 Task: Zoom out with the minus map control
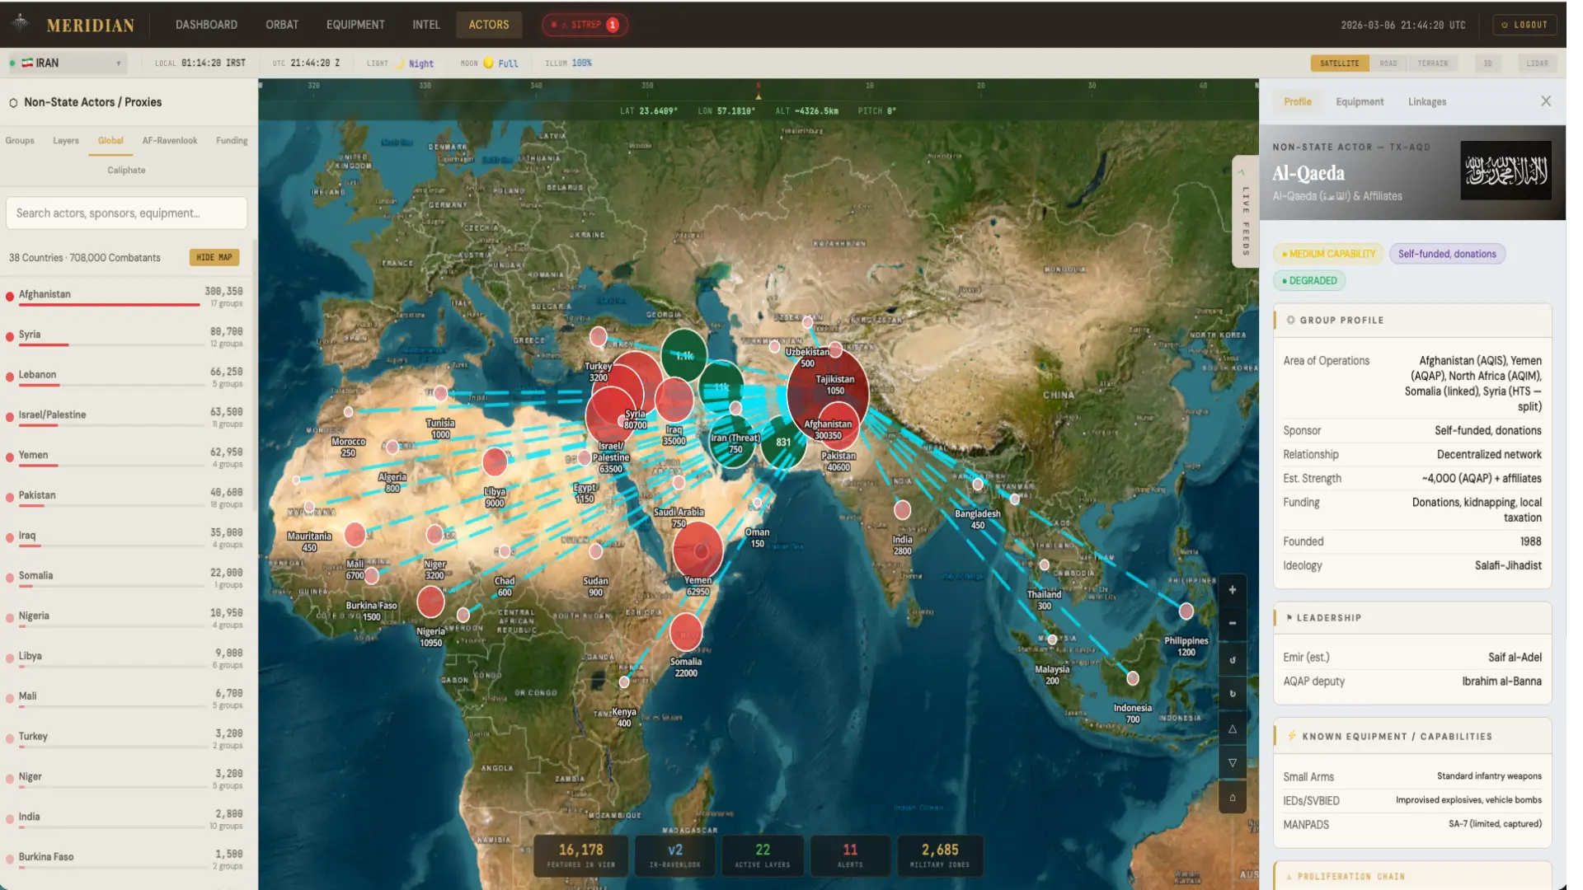point(1232,624)
